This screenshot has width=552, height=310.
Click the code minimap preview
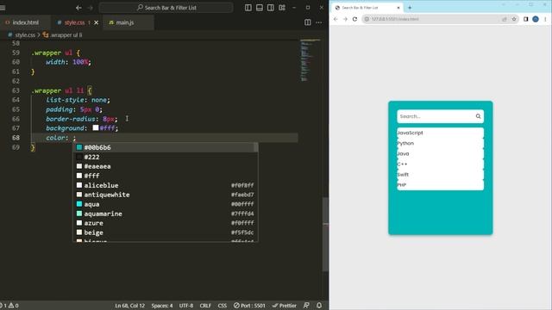click(310, 60)
